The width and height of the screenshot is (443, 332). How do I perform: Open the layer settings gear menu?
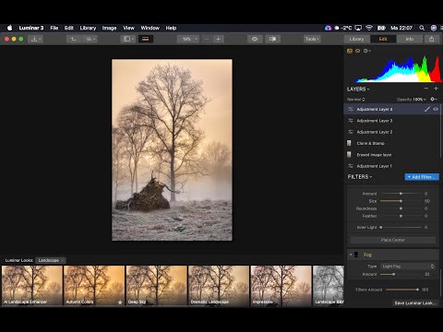coord(434,100)
